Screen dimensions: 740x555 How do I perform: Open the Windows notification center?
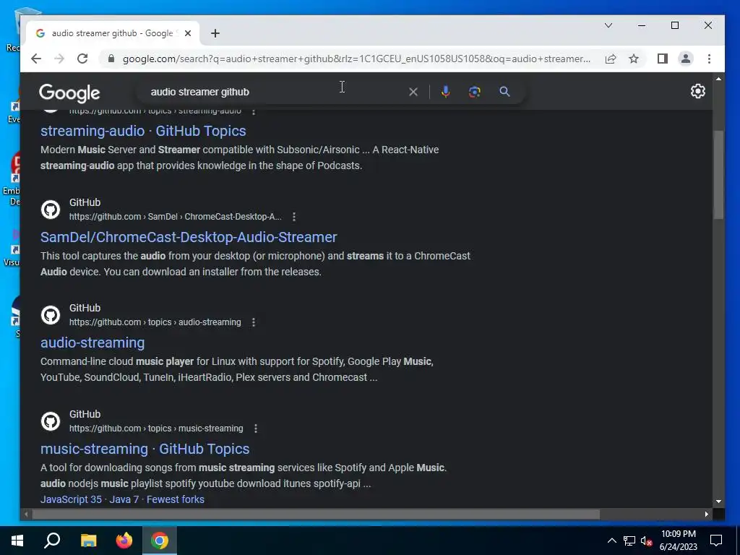click(x=716, y=541)
